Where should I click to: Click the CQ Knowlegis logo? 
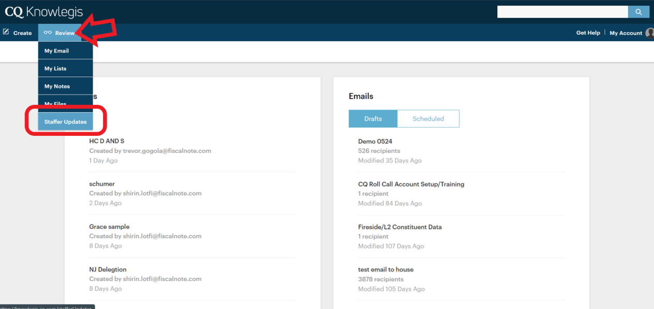pos(43,12)
